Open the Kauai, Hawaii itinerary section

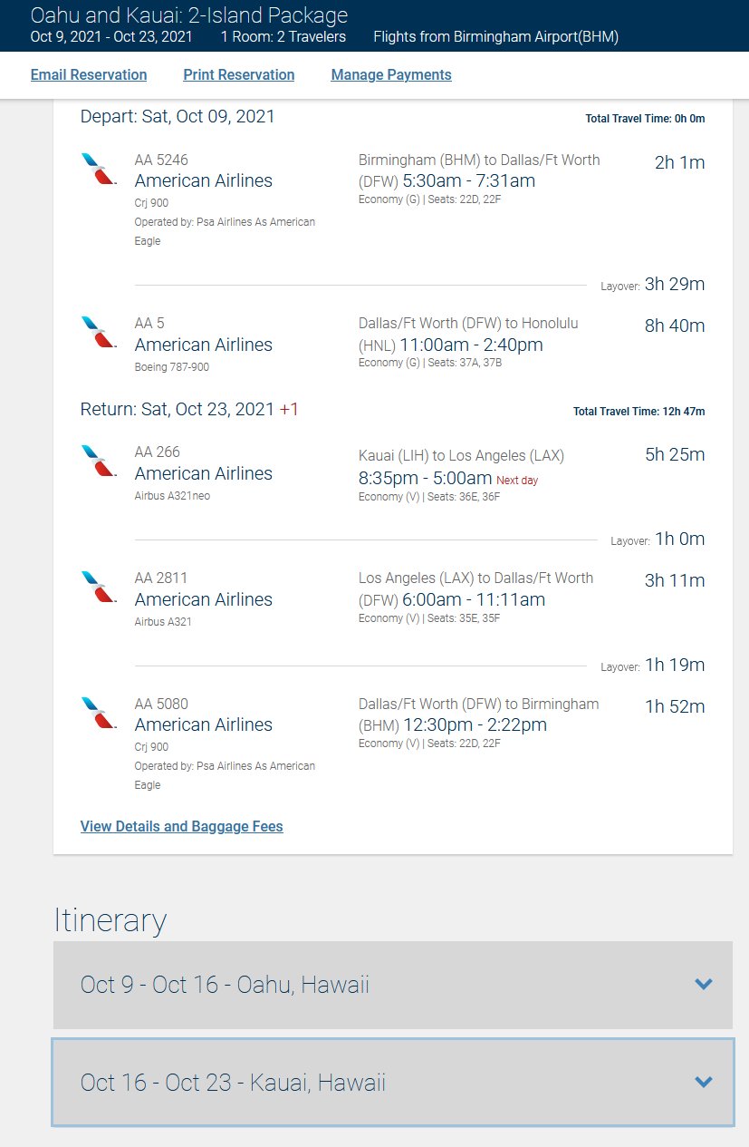tap(393, 1083)
